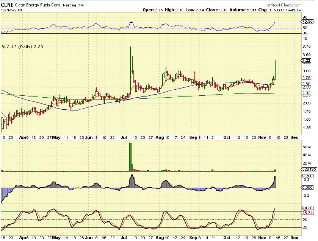Click May on the stochastic panel date axis

point(56,238)
